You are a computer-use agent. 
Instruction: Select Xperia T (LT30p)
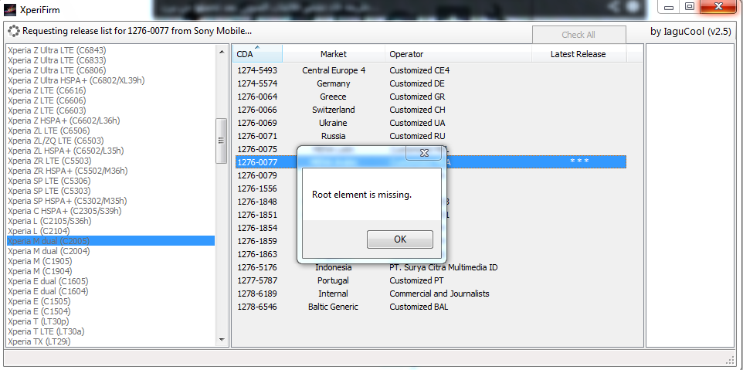[111, 321]
